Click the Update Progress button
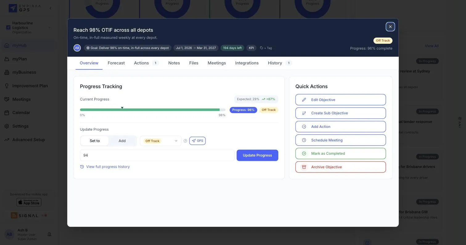This screenshot has height=245, width=466. [257, 155]
